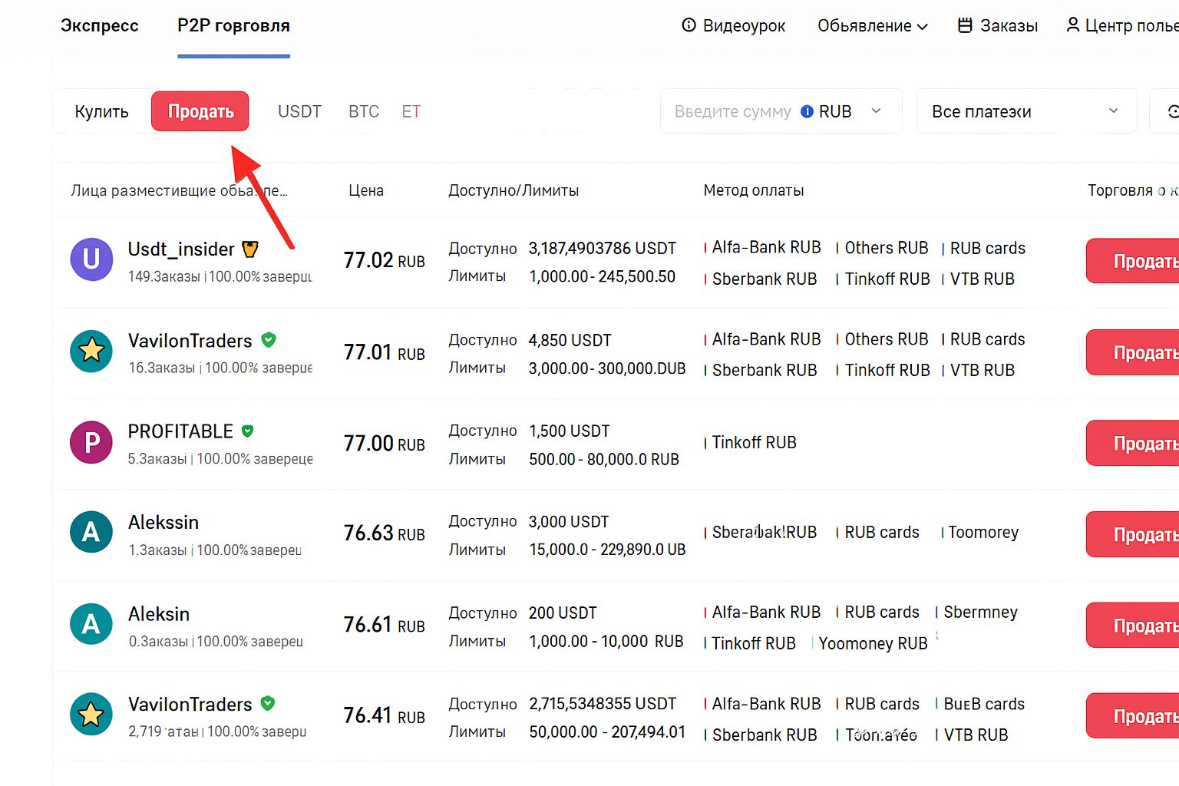Expand the RUB currency dropdown
This screenshot has height=786, width=1179.
[x=876, y=111]
